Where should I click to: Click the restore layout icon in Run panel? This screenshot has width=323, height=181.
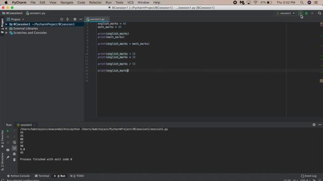(x=8, y=150)
